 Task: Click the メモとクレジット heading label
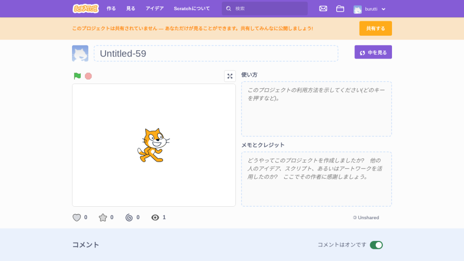(263, 145)
